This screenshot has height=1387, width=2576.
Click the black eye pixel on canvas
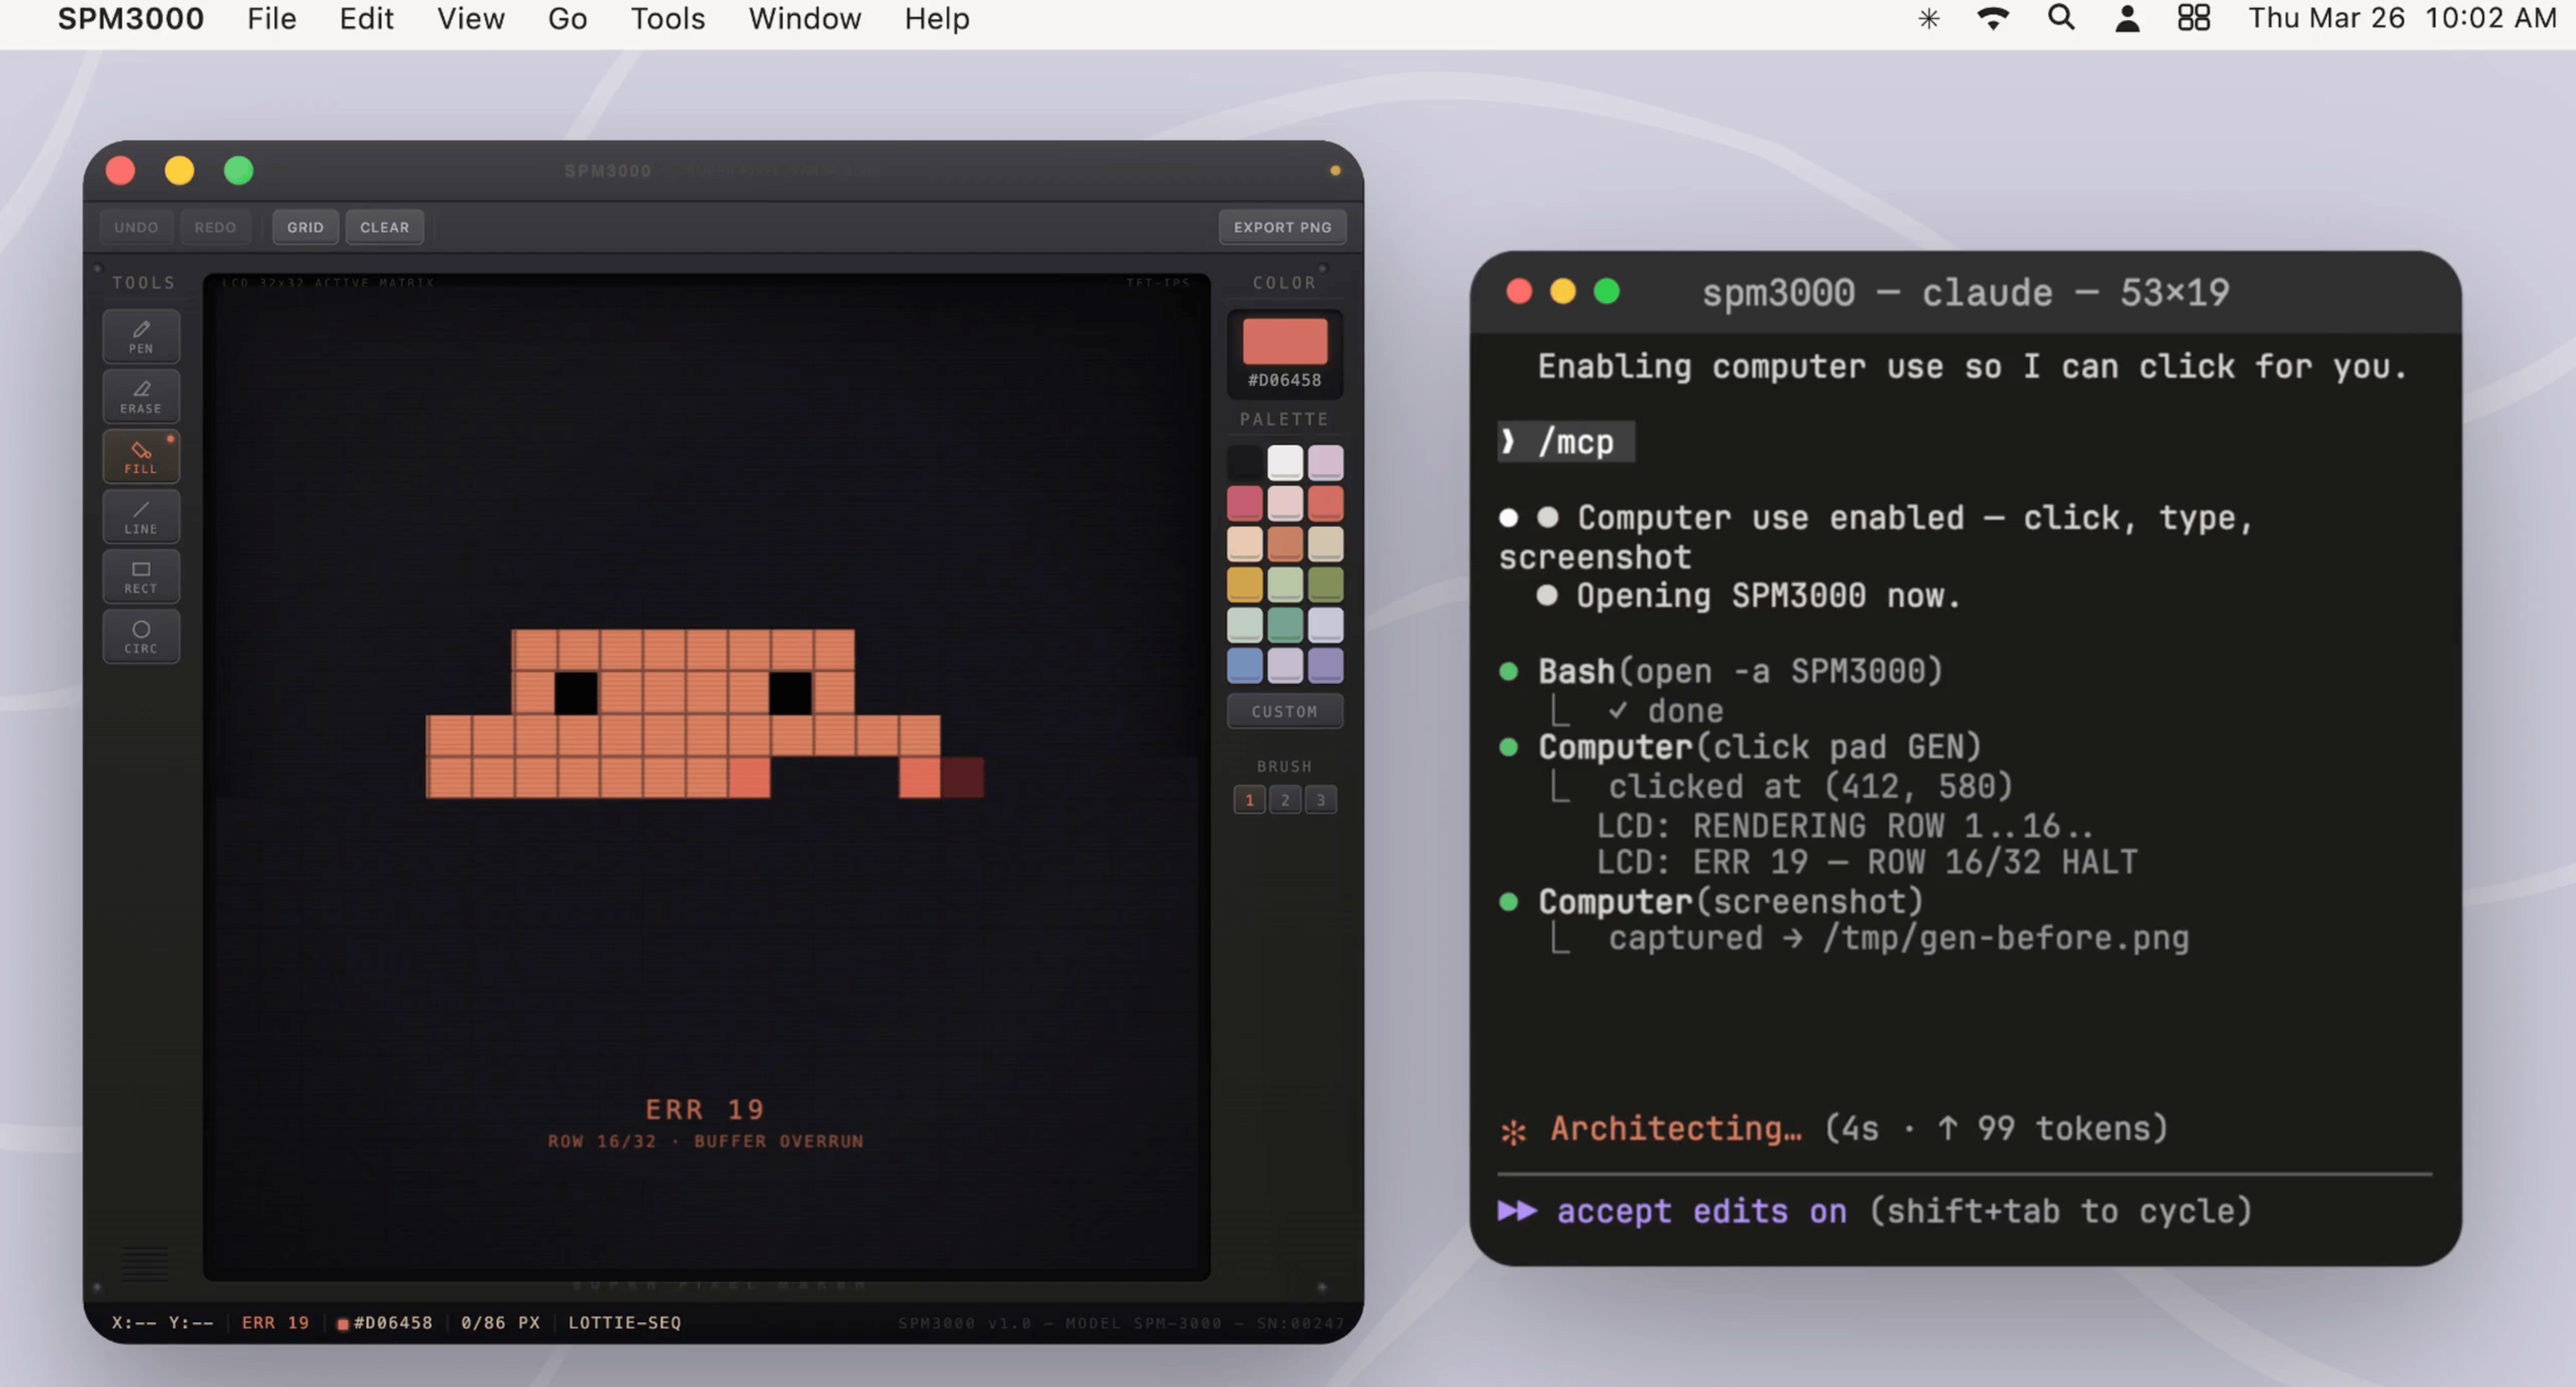(x=576, y=692)
